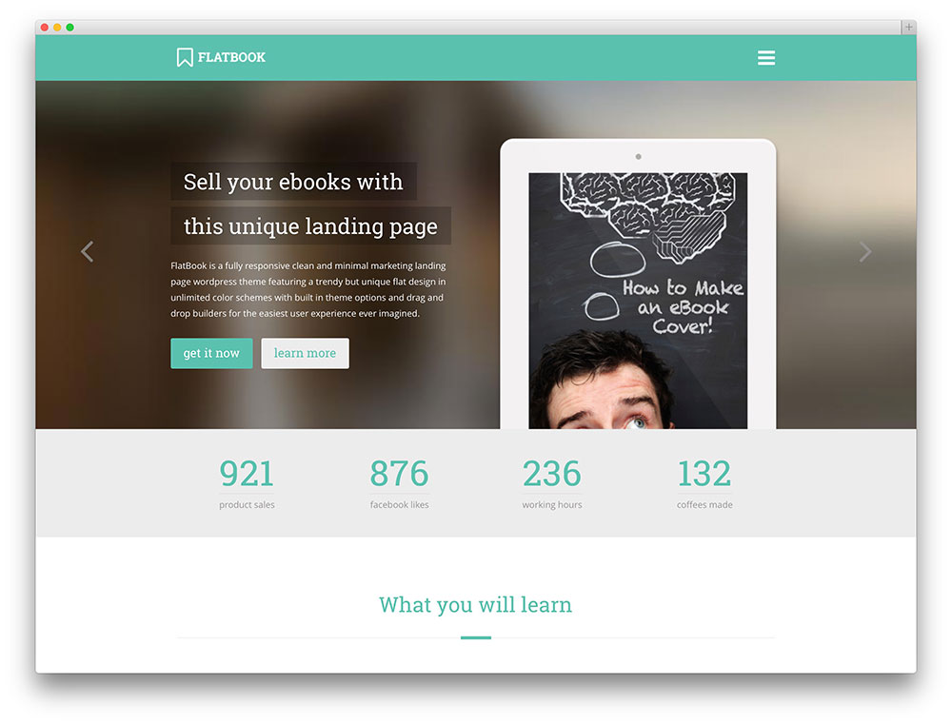The height and width of the screenshot is (724, 952).
Task: Click the red close window dot
Action: tap(45, 28)
